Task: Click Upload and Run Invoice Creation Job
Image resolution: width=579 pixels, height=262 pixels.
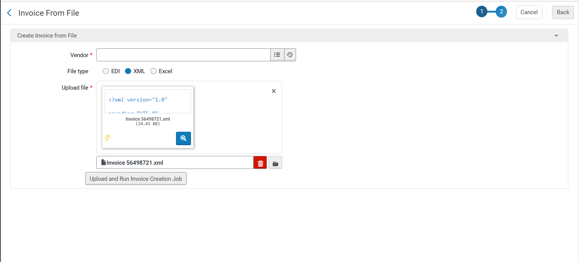Action: tap(136, 178)
